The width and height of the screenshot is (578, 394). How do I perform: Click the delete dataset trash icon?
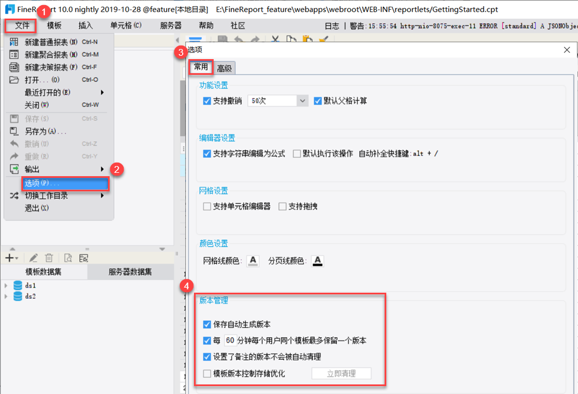point(49,258)
